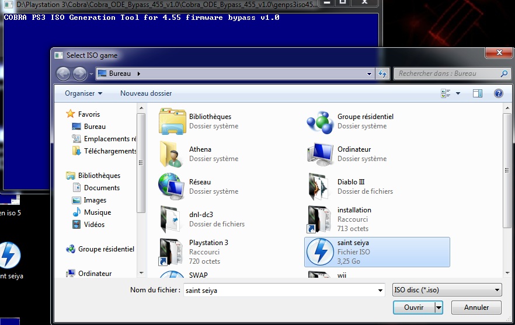This screenshot has height=325, width=515.
Task: Expand the ISO disc file type dropdown
Action: click(447, 290)
